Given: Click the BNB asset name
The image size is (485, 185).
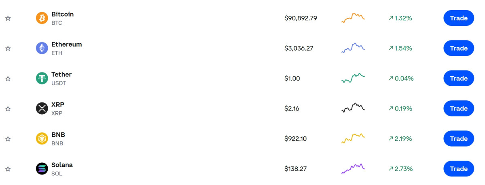Looking at the screenshot, I should [x=58, y=135].
